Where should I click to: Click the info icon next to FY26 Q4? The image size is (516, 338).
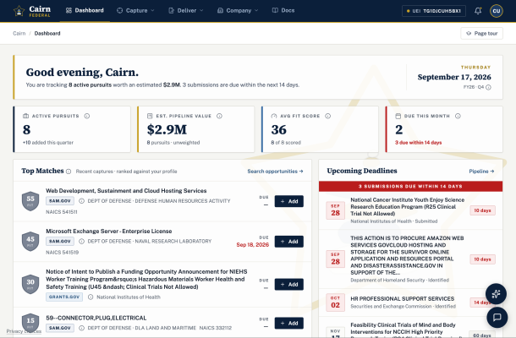click(488, 87)
